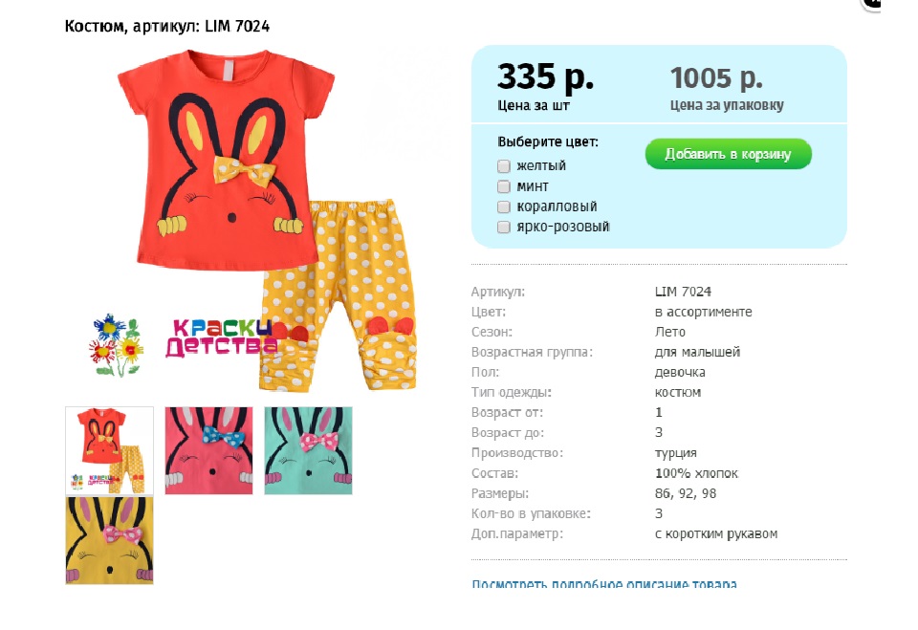Check the коралловый color checkbox
Screen dimensions: 918x630
[x=504, y=206]
